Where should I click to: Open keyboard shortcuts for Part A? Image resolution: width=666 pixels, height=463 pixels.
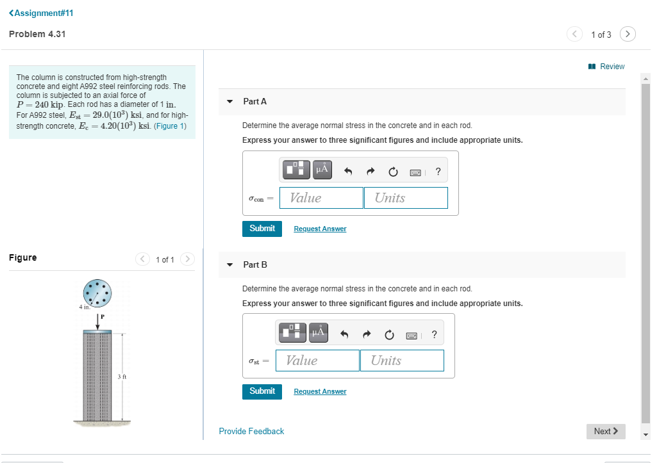click(415, 172)
